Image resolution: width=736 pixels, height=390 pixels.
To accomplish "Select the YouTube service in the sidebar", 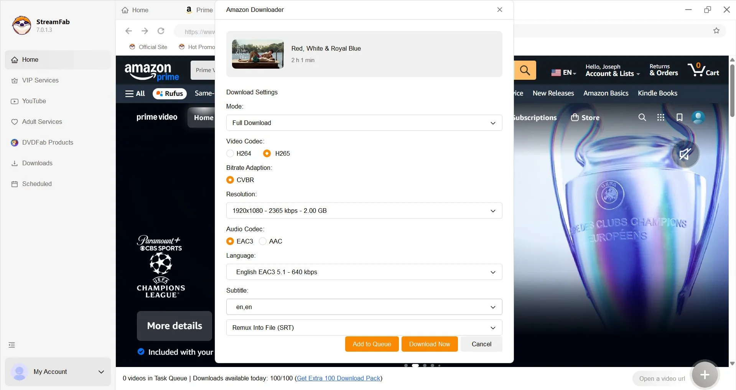I will (34, 101).
